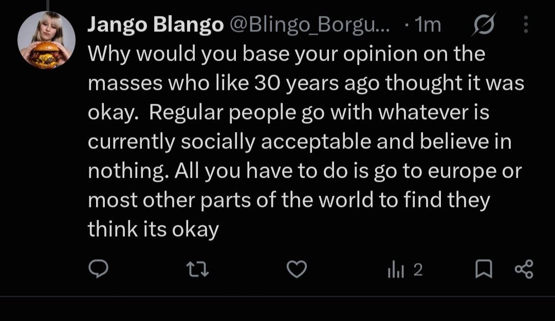
Task: Click the line 'currently socially acceptable and believe in'
Action: 300,142
